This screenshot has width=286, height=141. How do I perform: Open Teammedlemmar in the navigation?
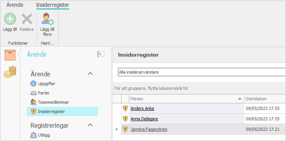tap(53, 102)
